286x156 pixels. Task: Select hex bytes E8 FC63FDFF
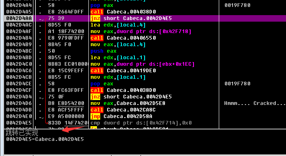pos(66,90)
